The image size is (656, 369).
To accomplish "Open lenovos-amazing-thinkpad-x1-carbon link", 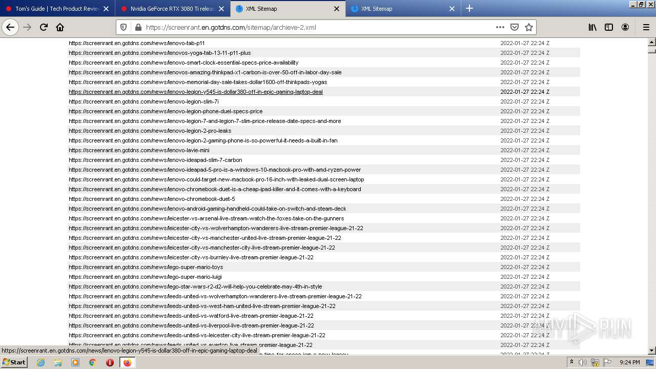I will pos(205,72).
